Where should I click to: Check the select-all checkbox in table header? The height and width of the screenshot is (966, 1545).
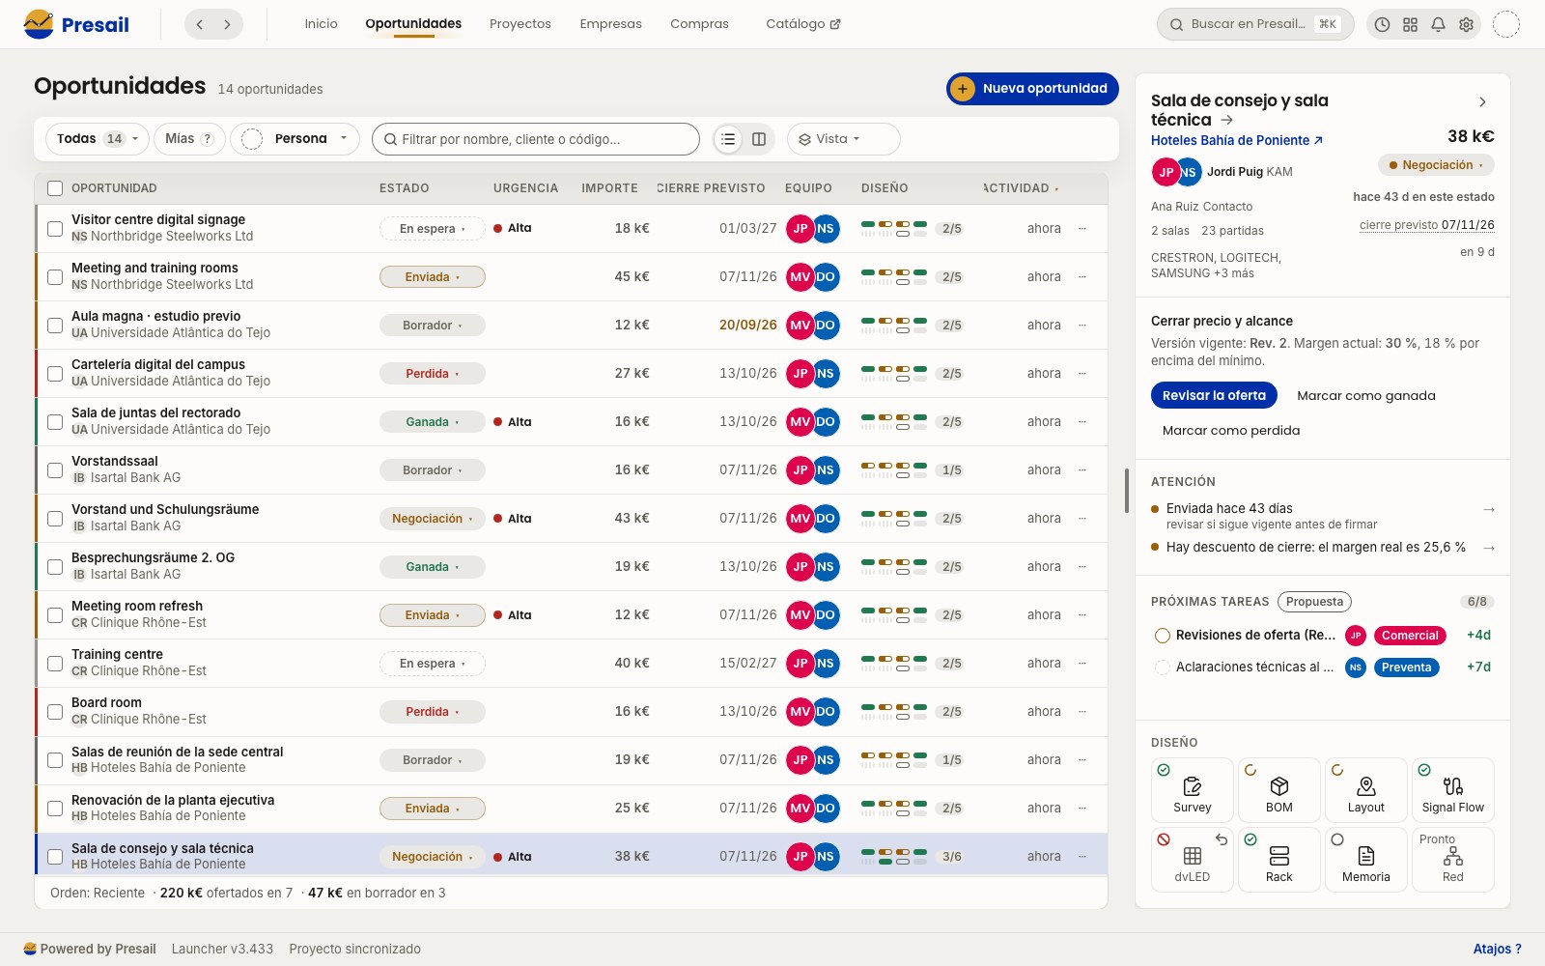point(55,188)
